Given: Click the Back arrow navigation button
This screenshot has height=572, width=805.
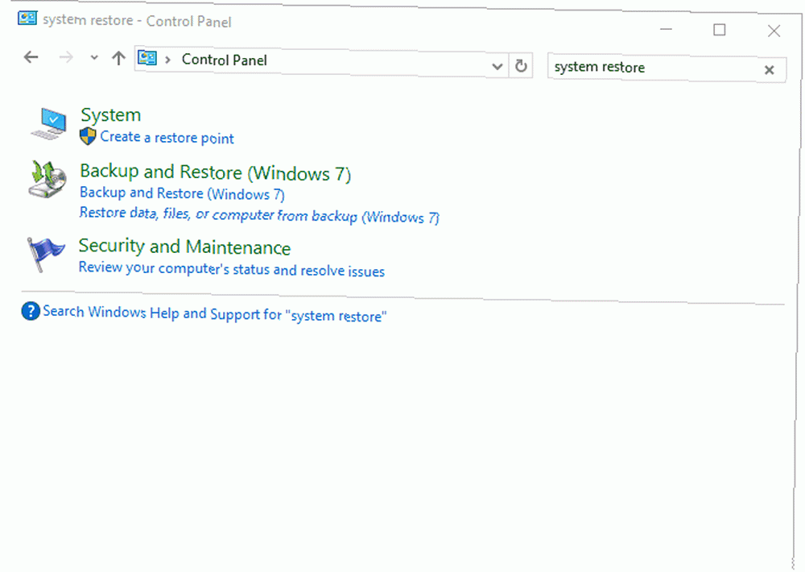Looking at the screenshot, I should [x=31, y=57].
